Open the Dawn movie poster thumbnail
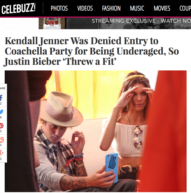This screenshot has width=191, height=193. [52, 23]
